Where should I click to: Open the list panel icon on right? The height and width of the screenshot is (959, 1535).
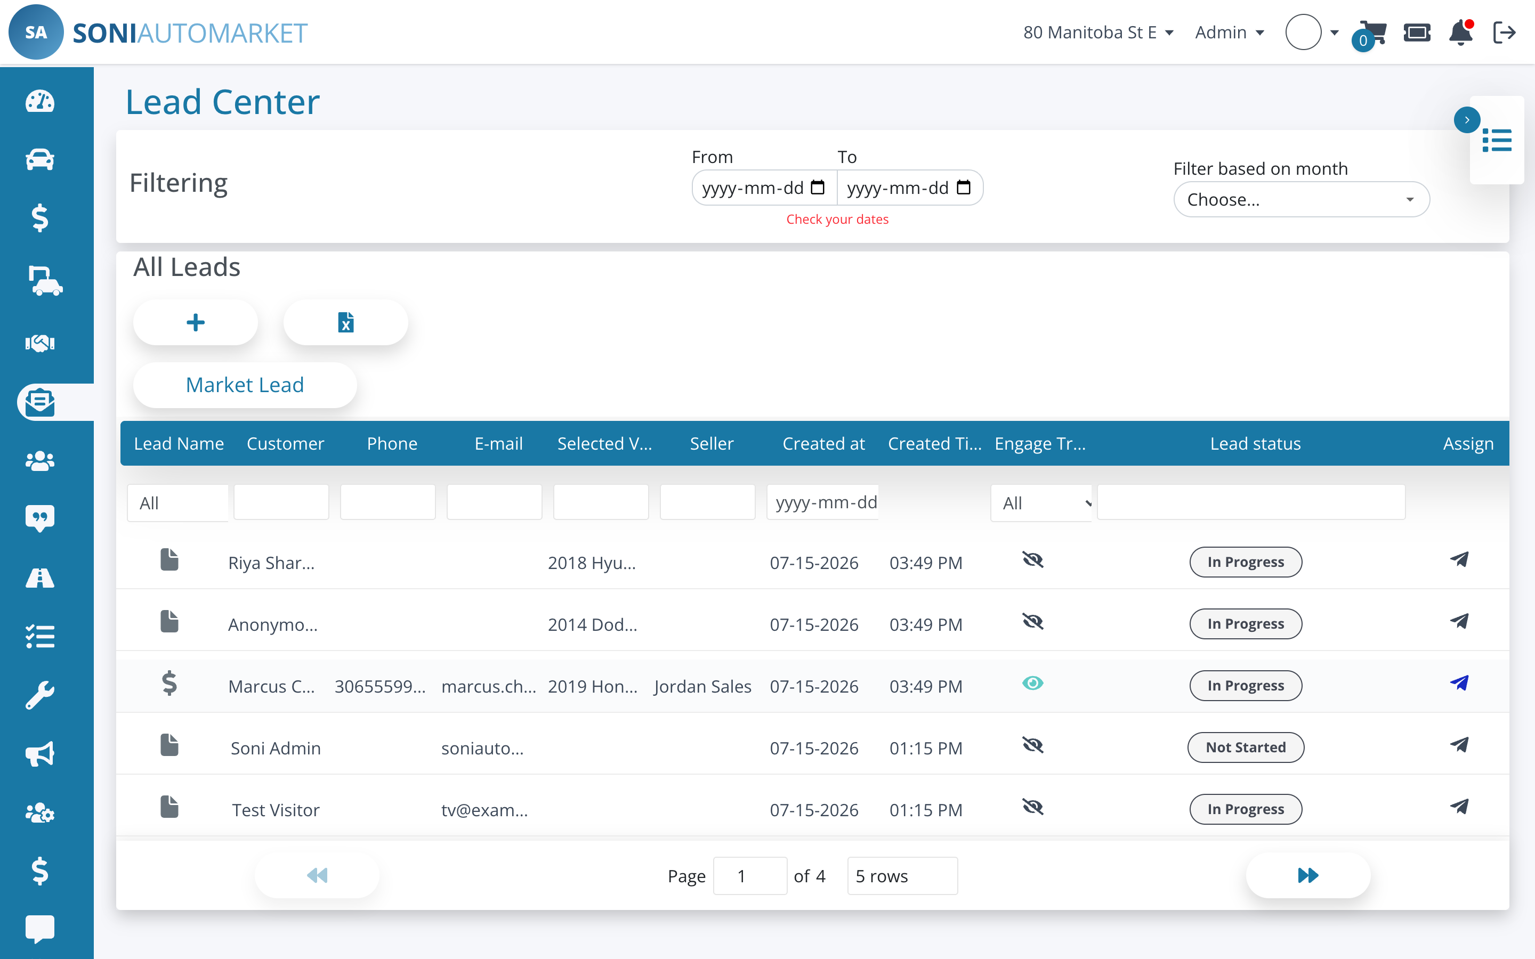(1497, 140)
